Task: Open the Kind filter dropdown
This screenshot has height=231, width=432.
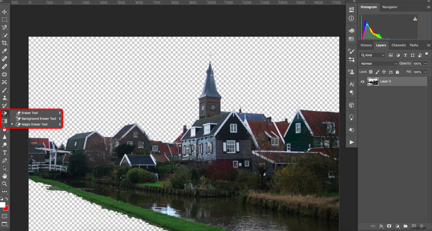Action: tap(372, 55)
